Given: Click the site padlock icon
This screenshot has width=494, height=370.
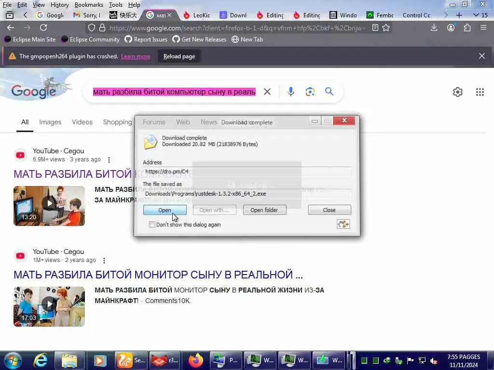Looking at the screenshot, I should click(102, 27).
